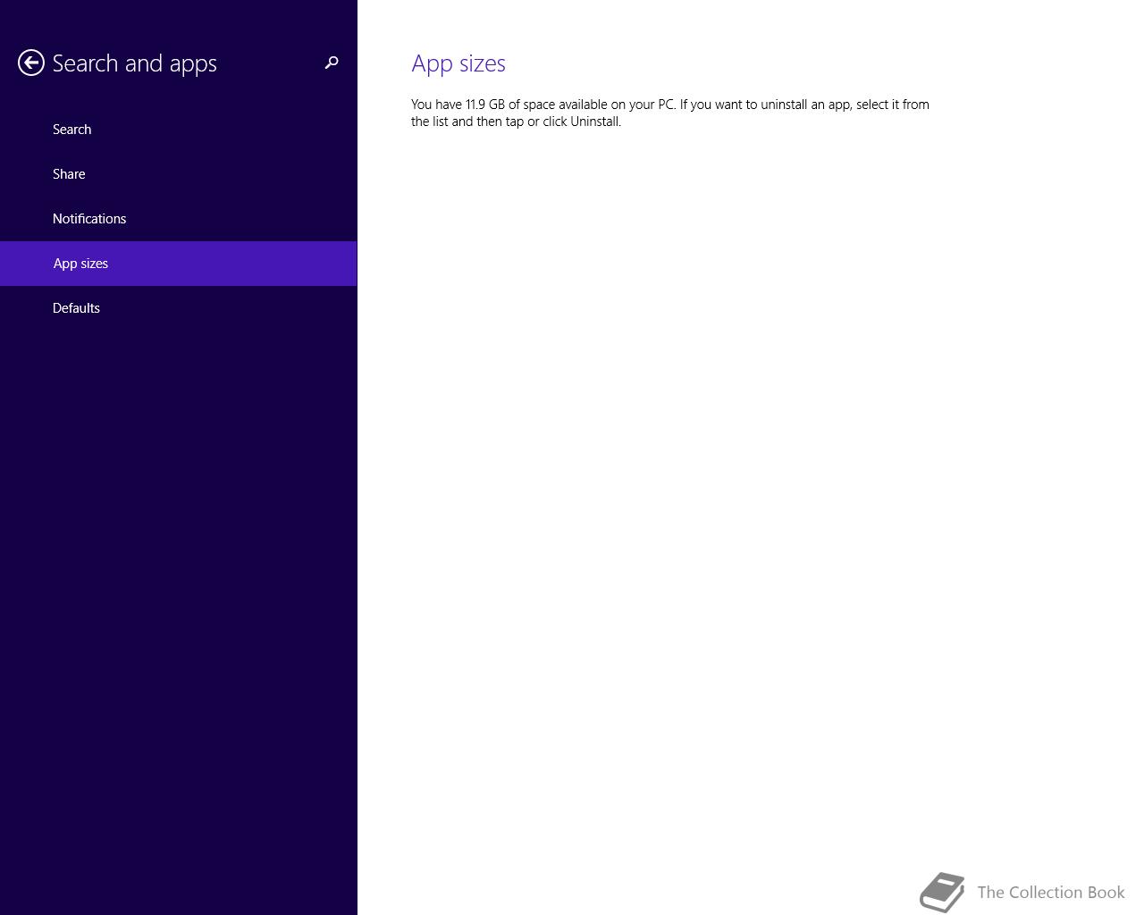Open the Defaults settings page
This screenshot has width=1144, height=915.
pos(179,308)
